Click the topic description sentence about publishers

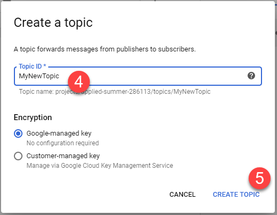(x=105, y=49)
